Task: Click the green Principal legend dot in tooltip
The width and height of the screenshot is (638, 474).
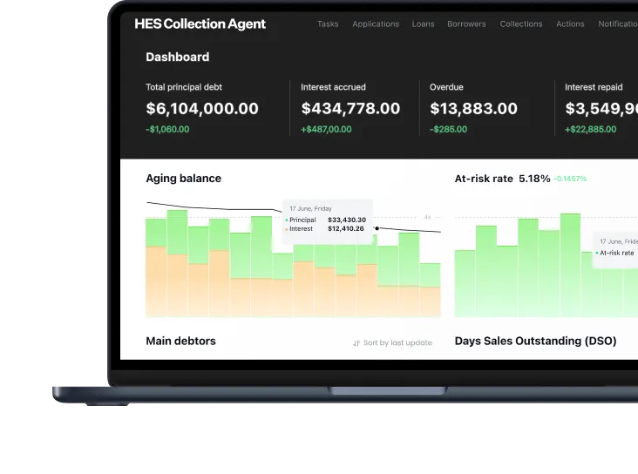Action: coord(286,220)
